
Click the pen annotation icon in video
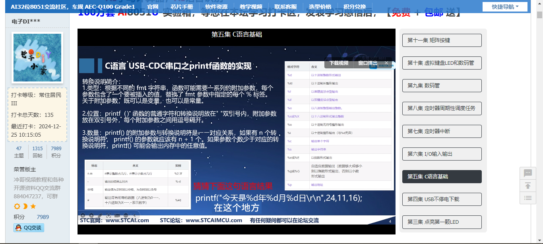100,215
